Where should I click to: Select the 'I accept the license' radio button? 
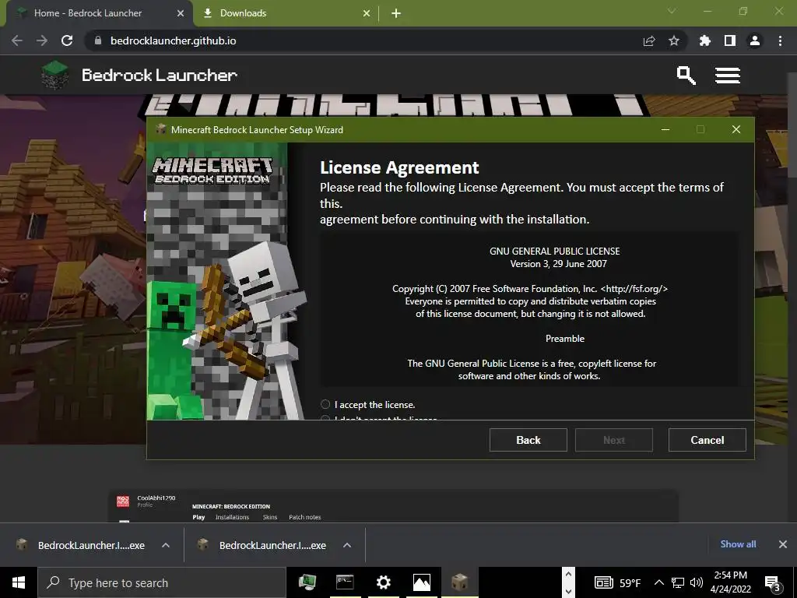pyautogui.click(x=325, y=404)
